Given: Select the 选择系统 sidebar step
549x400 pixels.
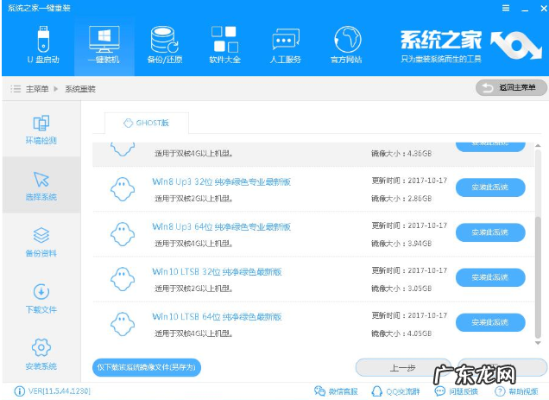Looking at the screenshot, I should pos(41,186).
